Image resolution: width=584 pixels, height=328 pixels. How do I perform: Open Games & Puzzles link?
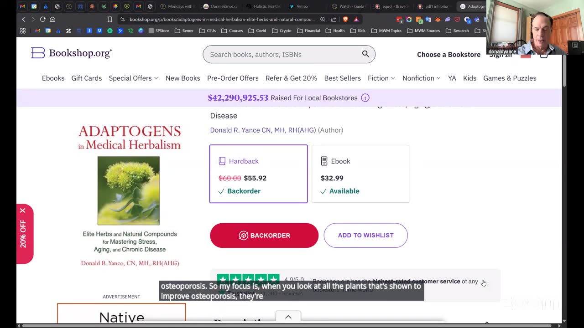[510, 78]
